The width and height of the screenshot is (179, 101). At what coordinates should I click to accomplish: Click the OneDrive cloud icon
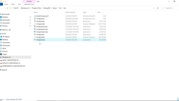tap(1, 30)
